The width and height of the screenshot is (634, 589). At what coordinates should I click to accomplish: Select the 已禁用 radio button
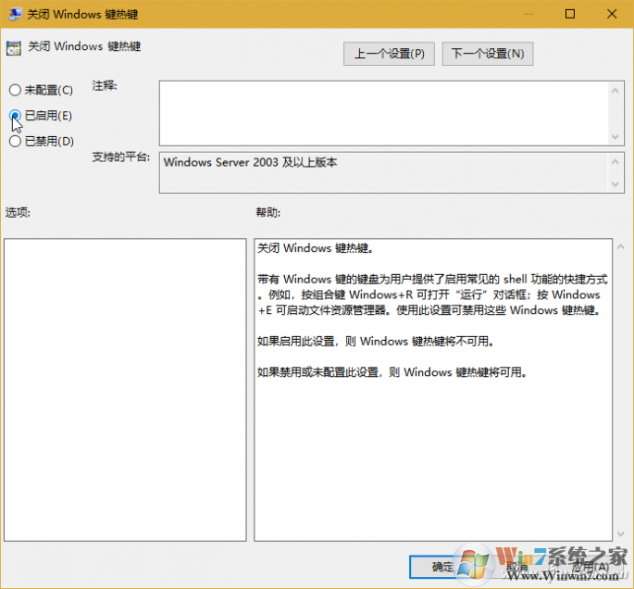15,142
